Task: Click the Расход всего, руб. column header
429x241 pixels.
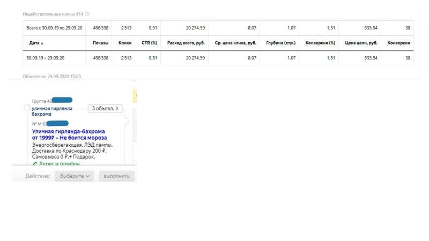Action: [186, 43]
